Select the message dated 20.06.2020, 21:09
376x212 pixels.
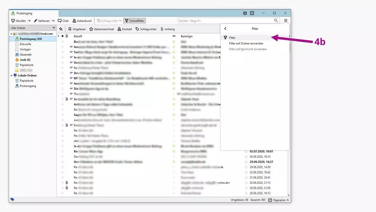[x=172, y=188]
